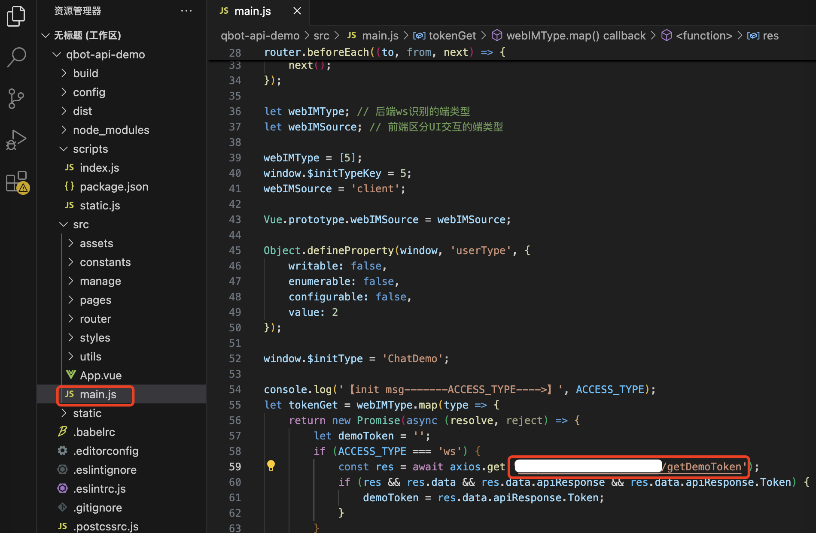This screenshot has width=816, height=533.
Task: Click line number 52 in the gutter
Action: tap(235, 359)
